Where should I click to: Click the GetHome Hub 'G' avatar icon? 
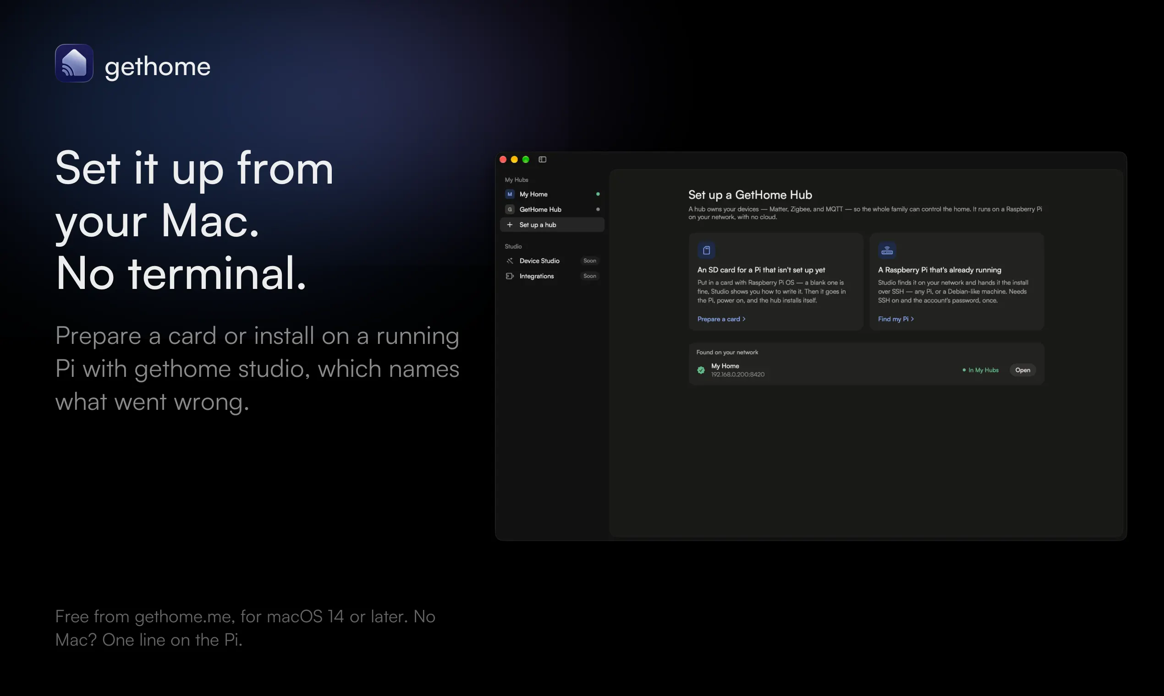(510, 210)
